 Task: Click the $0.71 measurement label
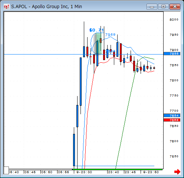96,30
